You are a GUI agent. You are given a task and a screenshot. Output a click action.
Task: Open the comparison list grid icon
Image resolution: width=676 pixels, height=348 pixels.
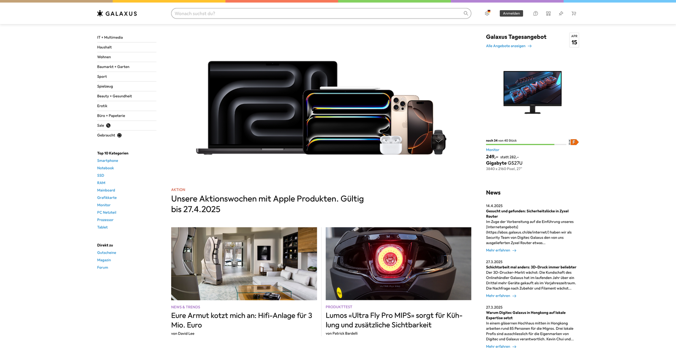tap(548, 14)
